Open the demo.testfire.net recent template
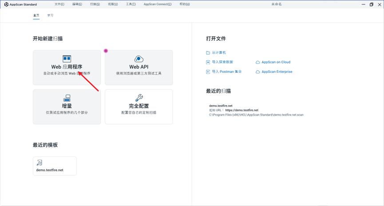 [x=55, y=166]
